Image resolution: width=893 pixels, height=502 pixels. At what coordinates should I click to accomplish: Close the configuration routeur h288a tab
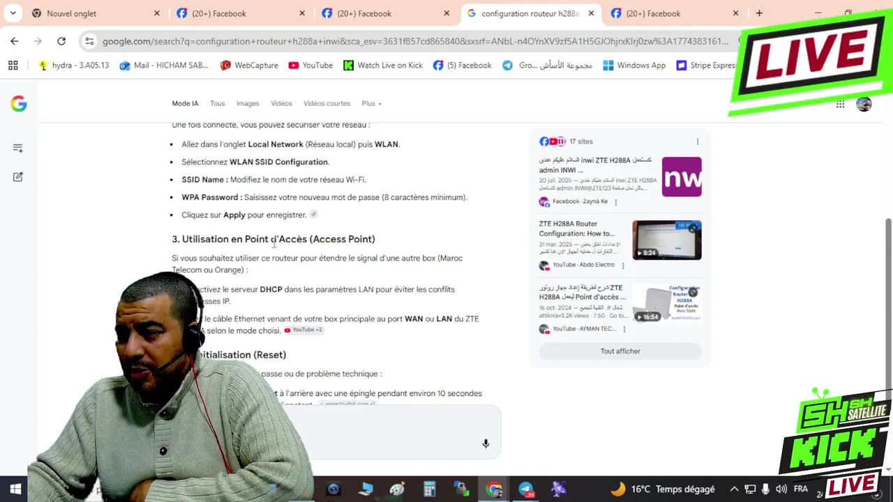[591, 13]
